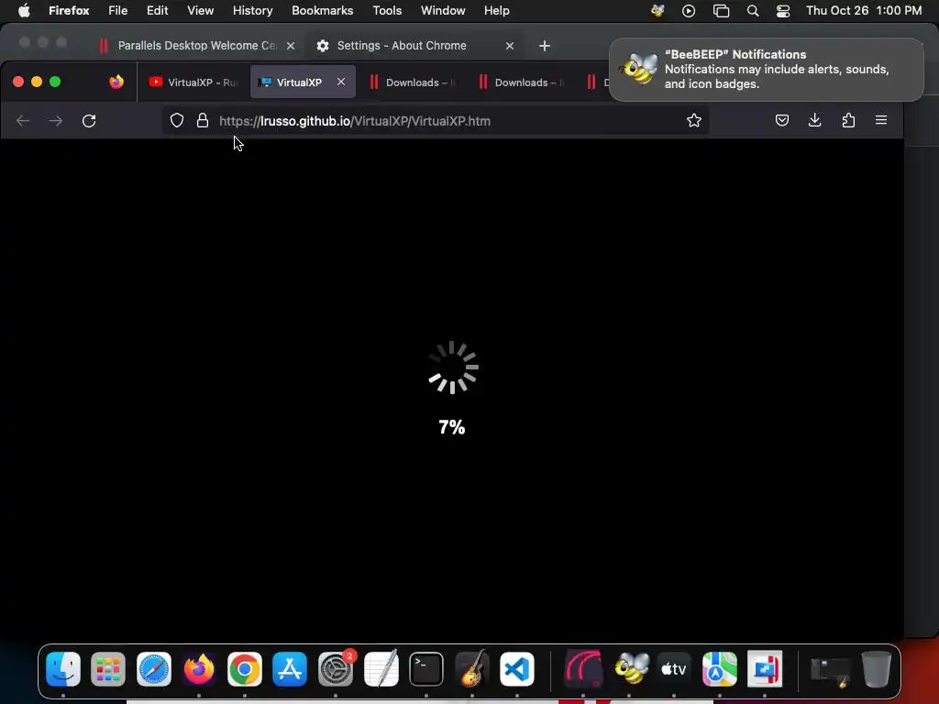
Task: Open the Edit menu
Action: click(x=157, y=11)
